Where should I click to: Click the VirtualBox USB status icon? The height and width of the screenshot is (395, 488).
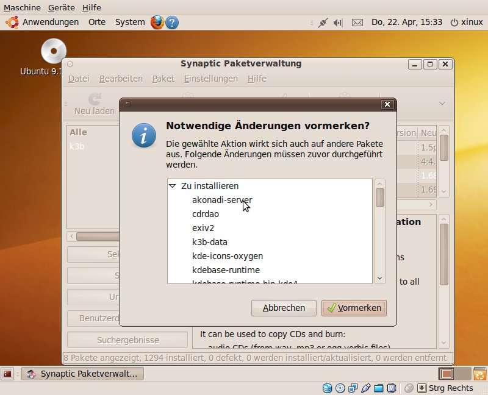click(x=365, y=388)
